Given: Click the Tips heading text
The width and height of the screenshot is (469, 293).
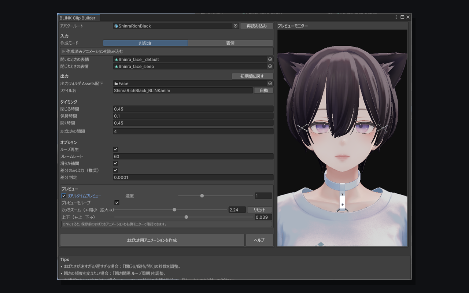Looking at the screenshot, I should click(x=65, y=260).
